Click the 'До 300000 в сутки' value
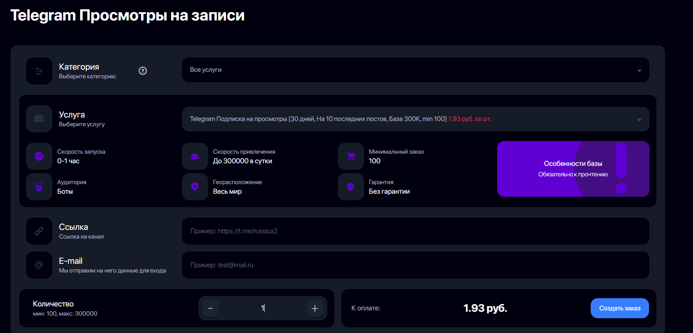 (242, 161)
